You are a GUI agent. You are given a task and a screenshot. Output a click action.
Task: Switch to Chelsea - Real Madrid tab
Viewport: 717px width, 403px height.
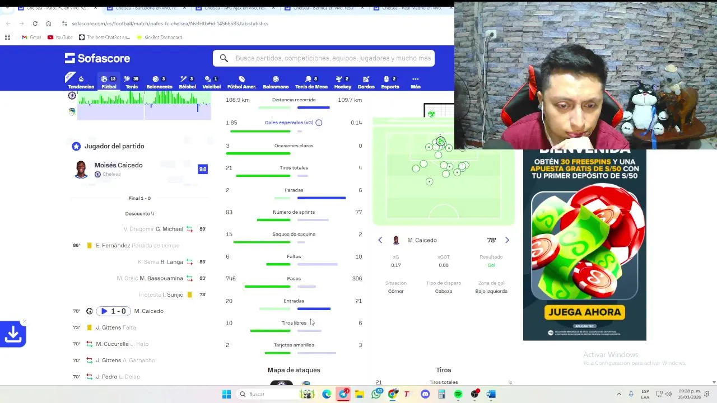tap(412, 8)
